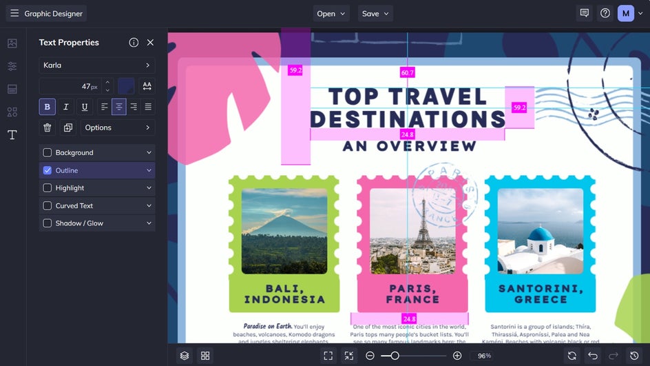Select the SANTORINI, GREECE label
This screenshot has width=650, height=366.
(541, 294)
